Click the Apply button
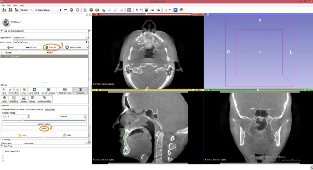The image size is (313, 170). click(44, 129)
